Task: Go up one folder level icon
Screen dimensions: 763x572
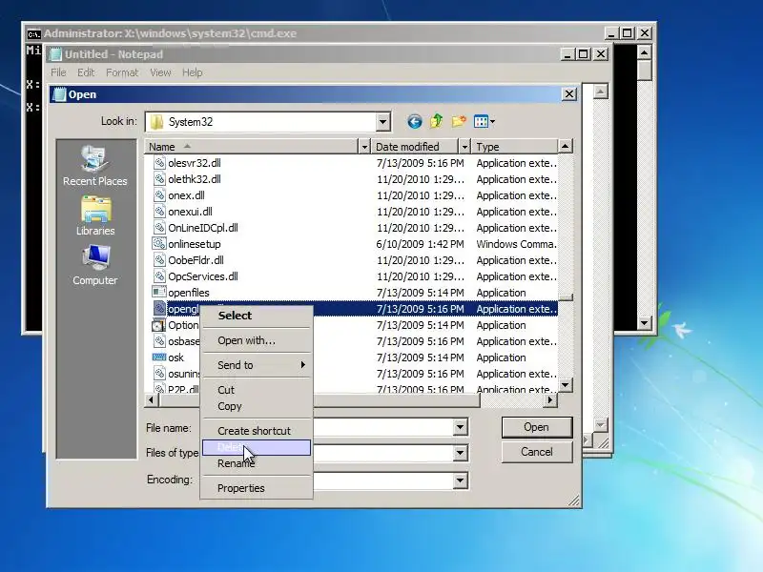Action: pyautogui.click(x=437, y=121)
